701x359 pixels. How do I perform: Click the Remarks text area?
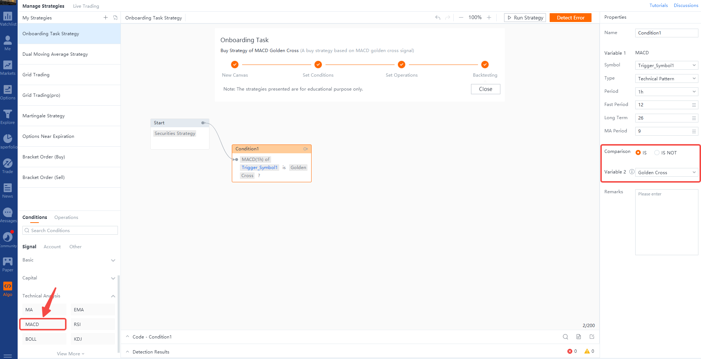coord(666,222)
